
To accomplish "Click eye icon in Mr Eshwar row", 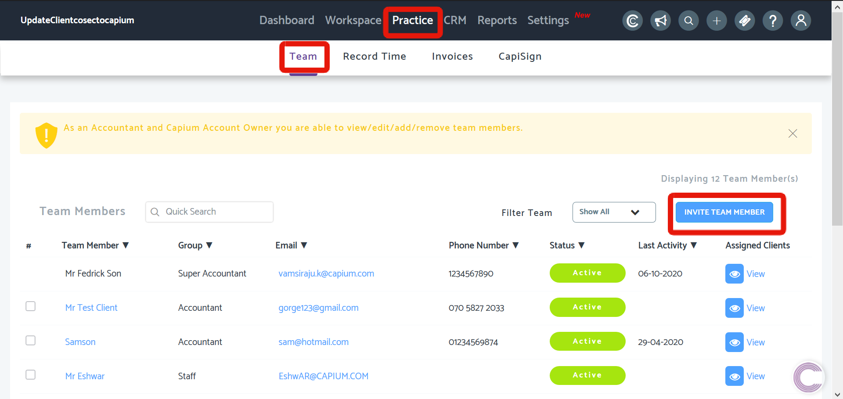I will click(x=734, y=376).
